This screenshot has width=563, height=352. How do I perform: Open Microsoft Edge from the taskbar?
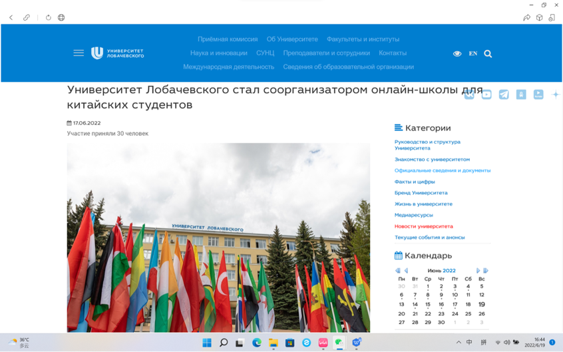256,342
